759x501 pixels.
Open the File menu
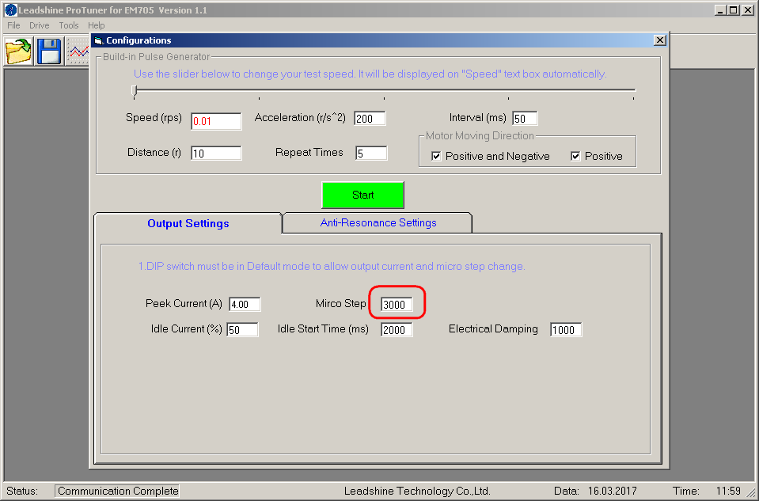13,25
